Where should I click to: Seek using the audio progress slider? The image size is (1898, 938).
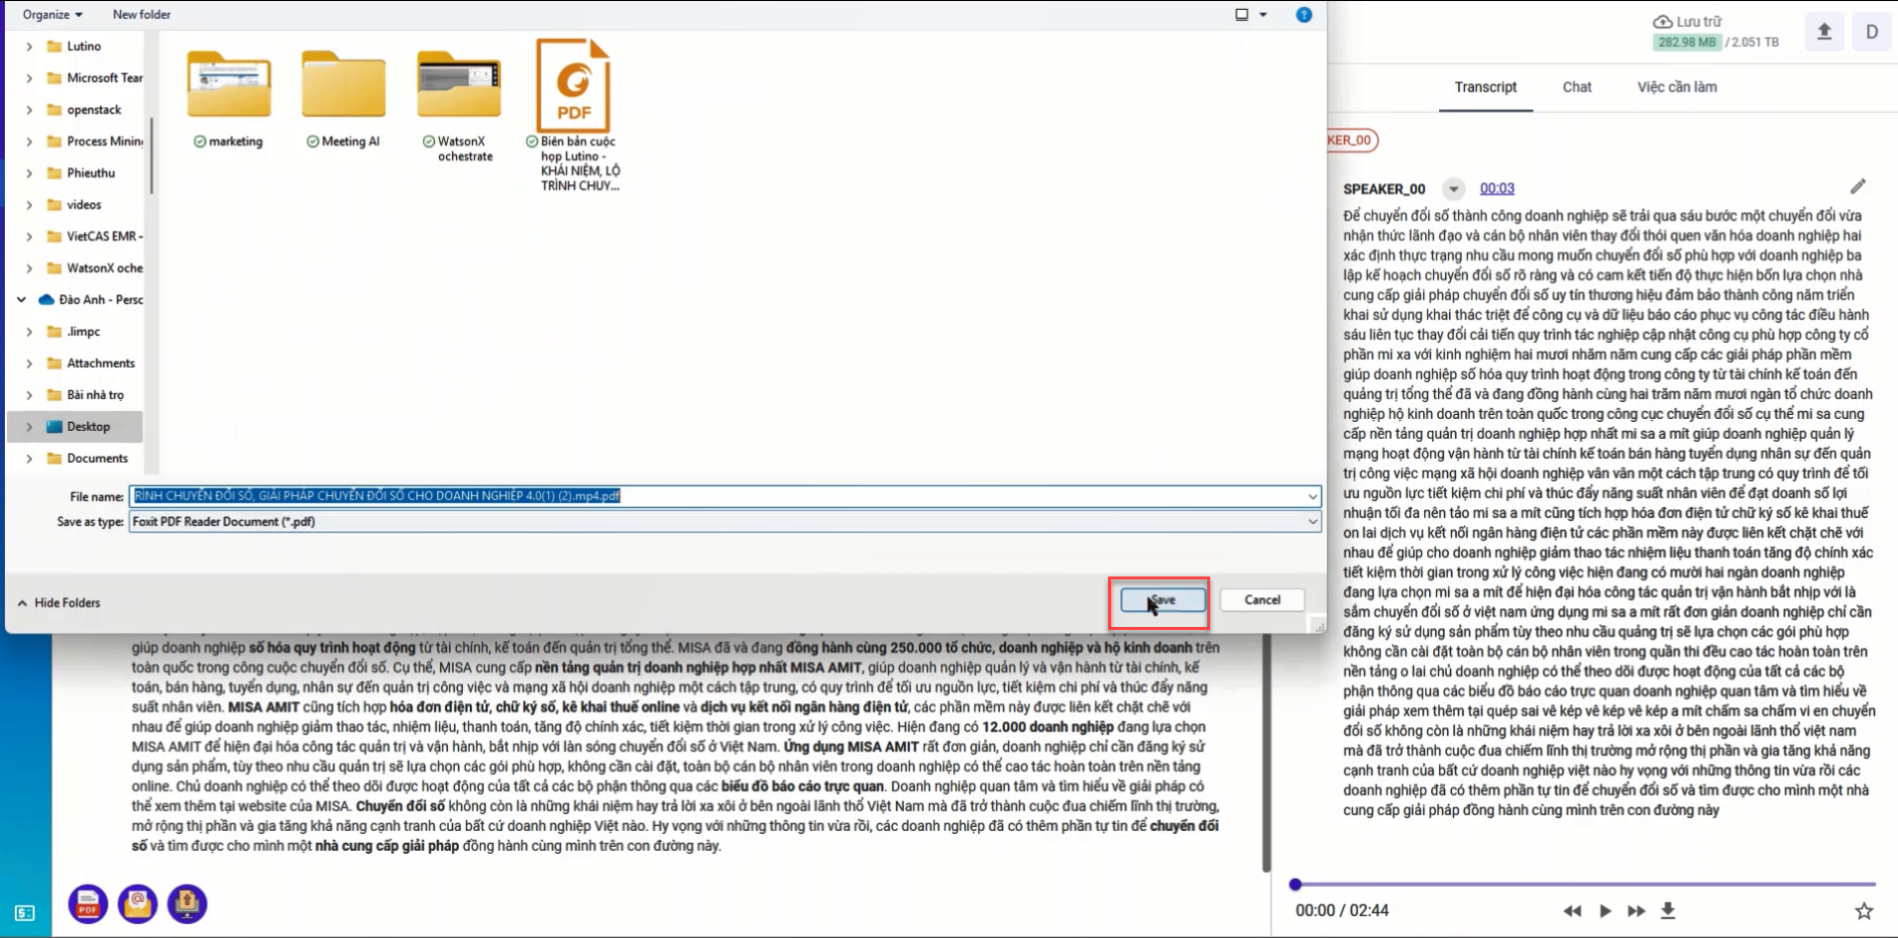(x=1585, y=884)
